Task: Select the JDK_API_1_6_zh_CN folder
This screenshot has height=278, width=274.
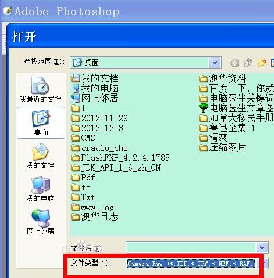Action: 116,168
